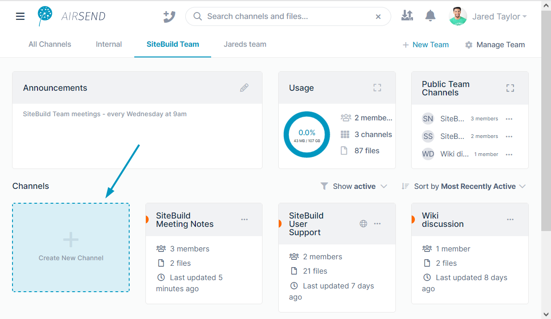The width and height of the screenshot is (551, 319).
Task: Click the 21 files text
Action: (315, 271)
